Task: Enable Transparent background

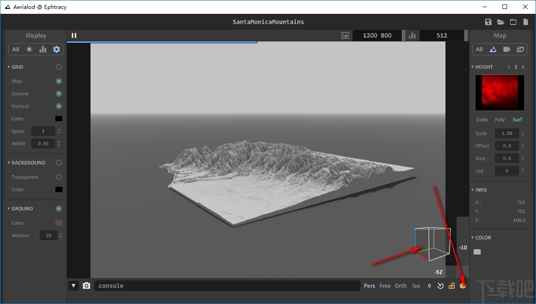Action: point(59,177)
